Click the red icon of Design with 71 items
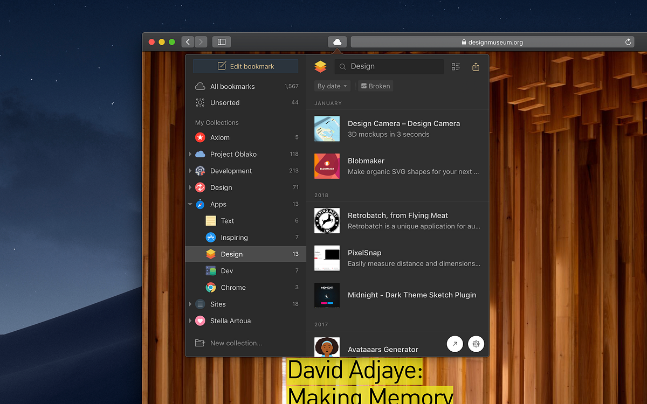 point(200,187)
